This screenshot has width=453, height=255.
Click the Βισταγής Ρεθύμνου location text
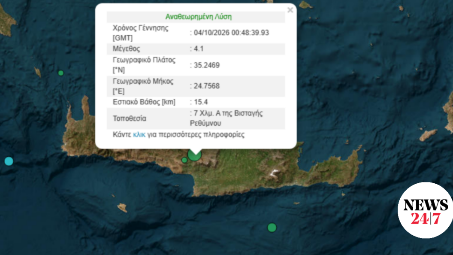coord(226,118)
